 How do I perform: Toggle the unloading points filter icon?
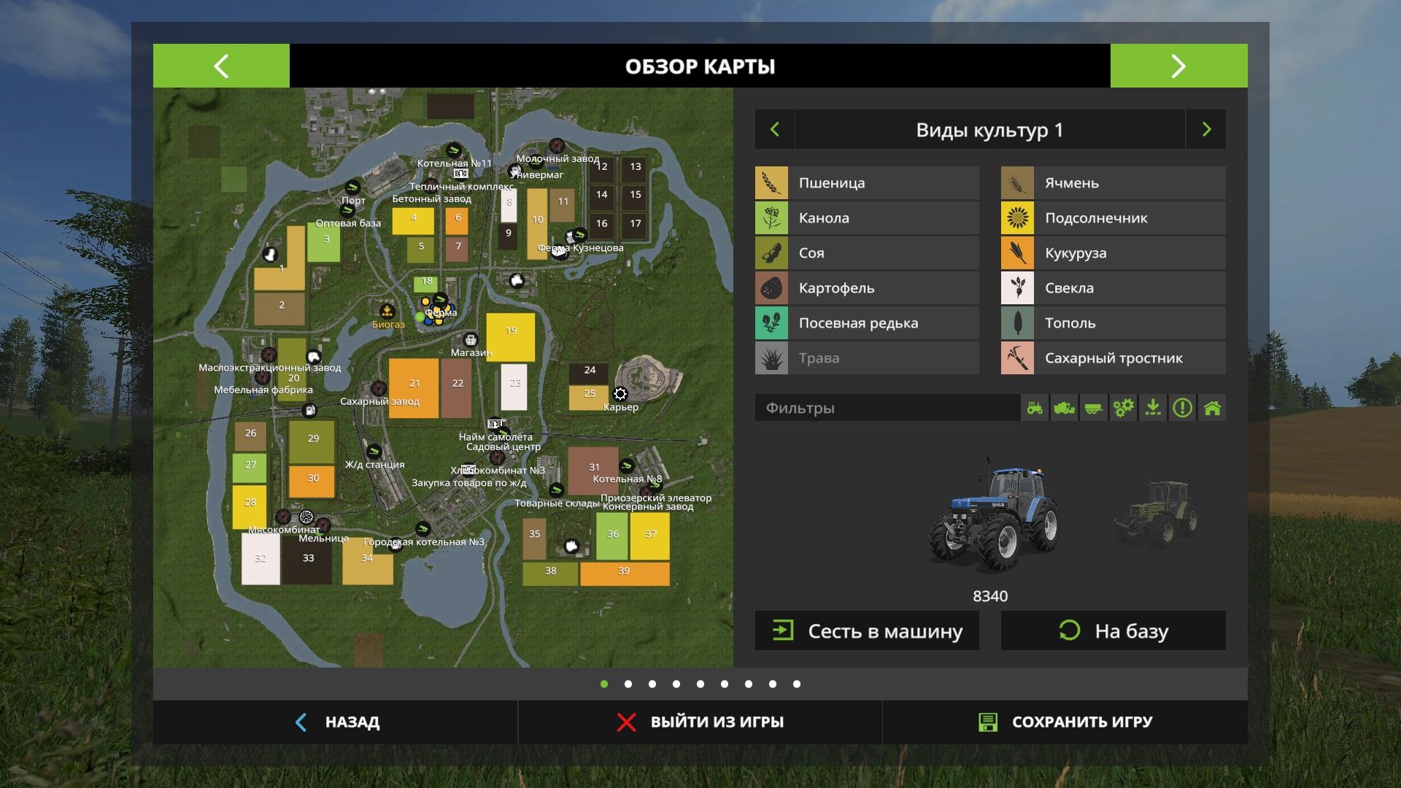pyautogui.click(x=1153, y=408)
